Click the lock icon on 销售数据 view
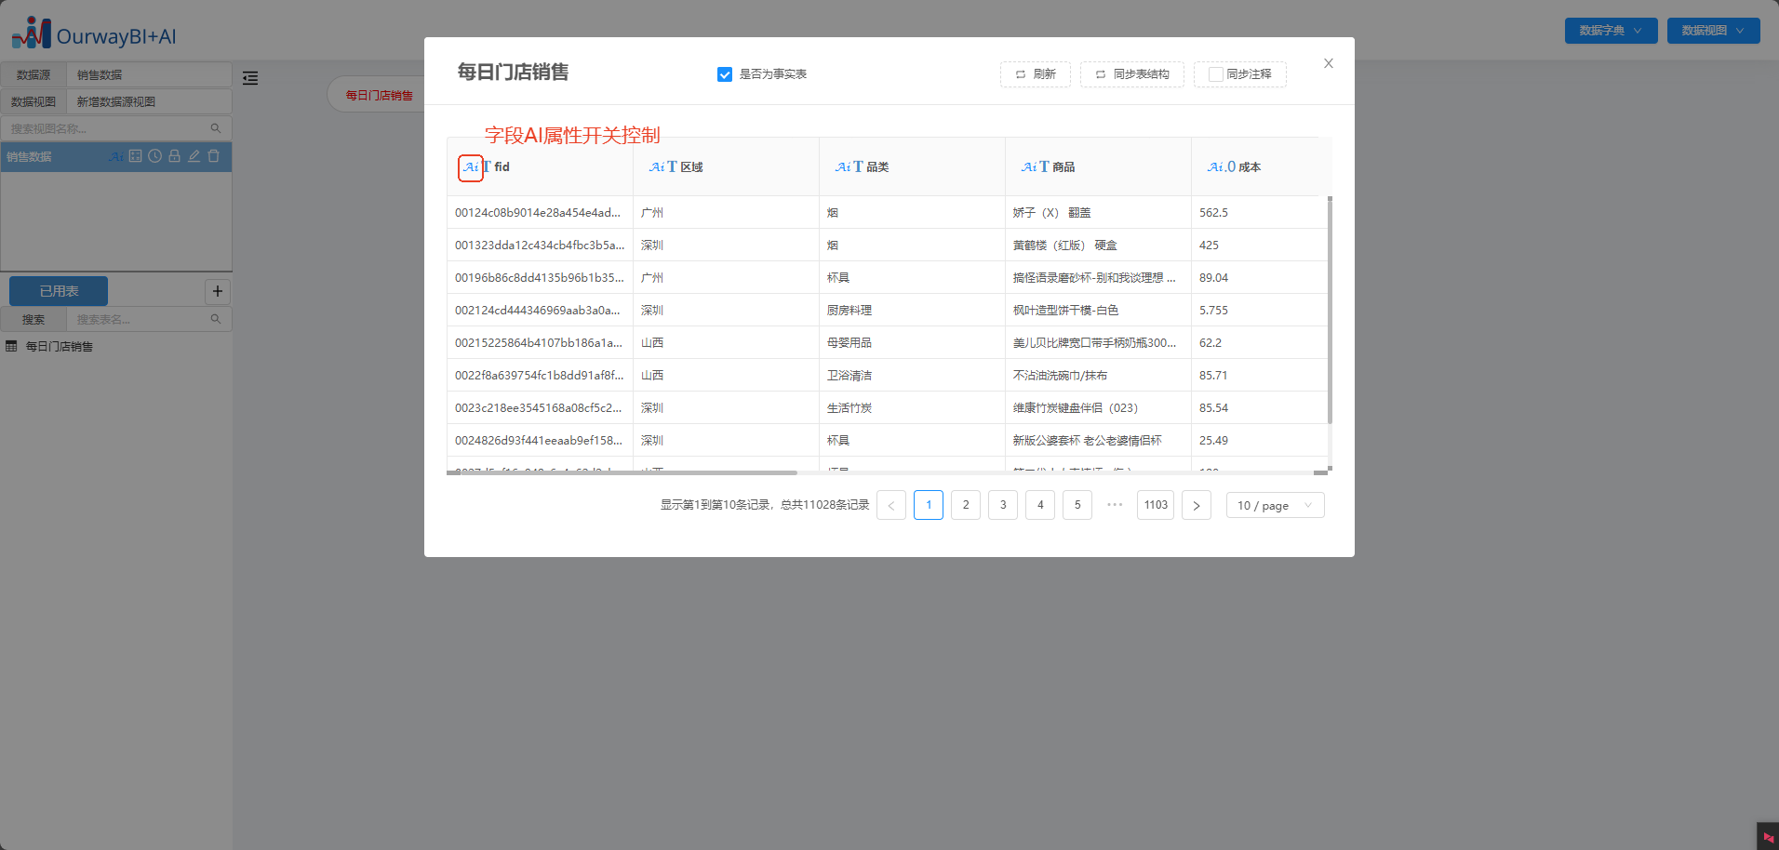 tap(174, 156)
